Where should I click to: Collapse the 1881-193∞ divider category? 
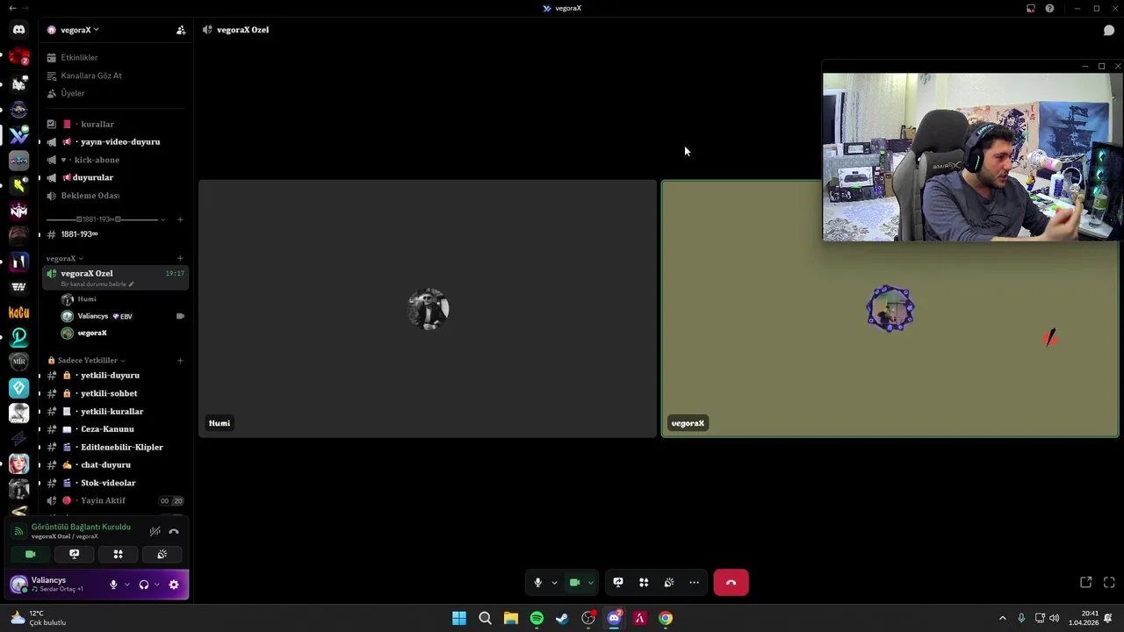coord(104,219)
